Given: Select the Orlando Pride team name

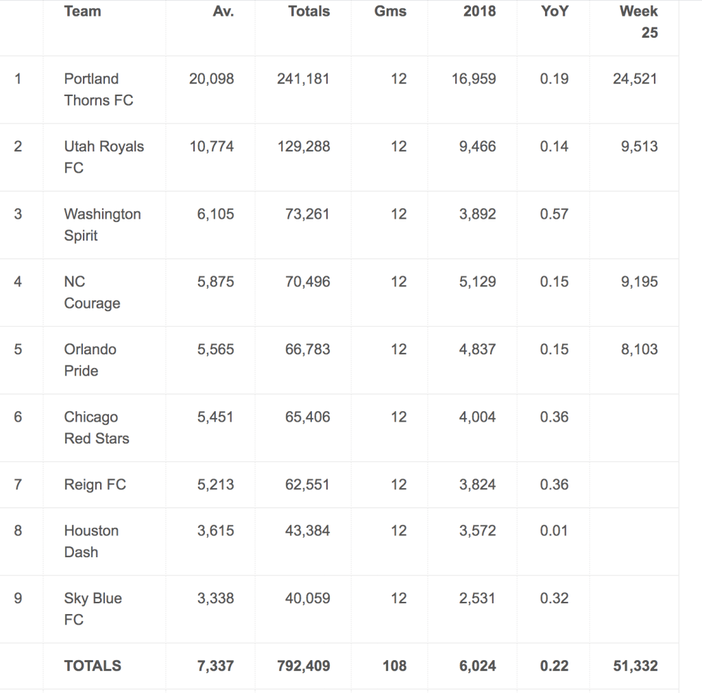Looking at the screenshot, I should [x=90, y=360].
